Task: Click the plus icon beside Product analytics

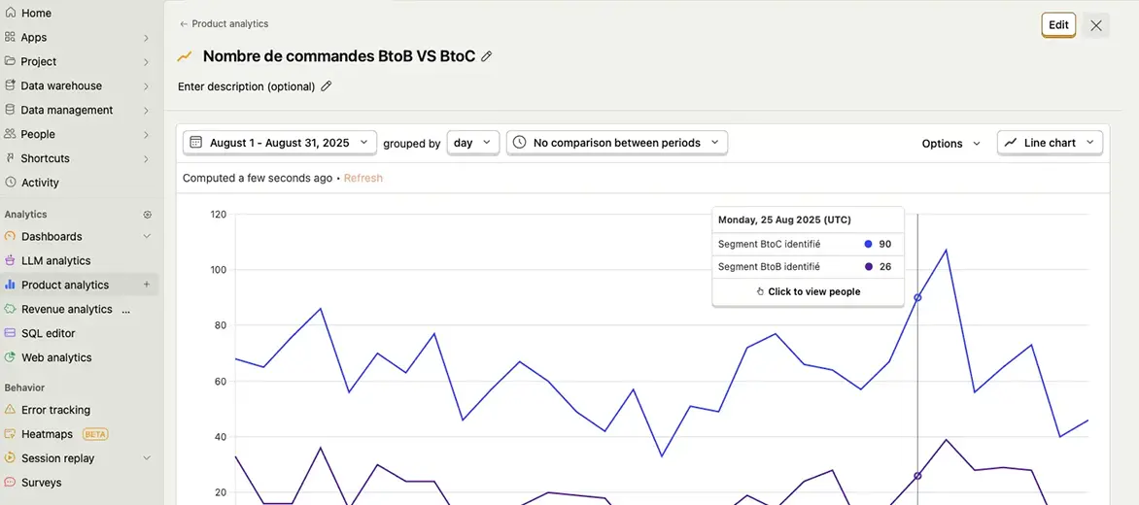Action: click(147, 285)
